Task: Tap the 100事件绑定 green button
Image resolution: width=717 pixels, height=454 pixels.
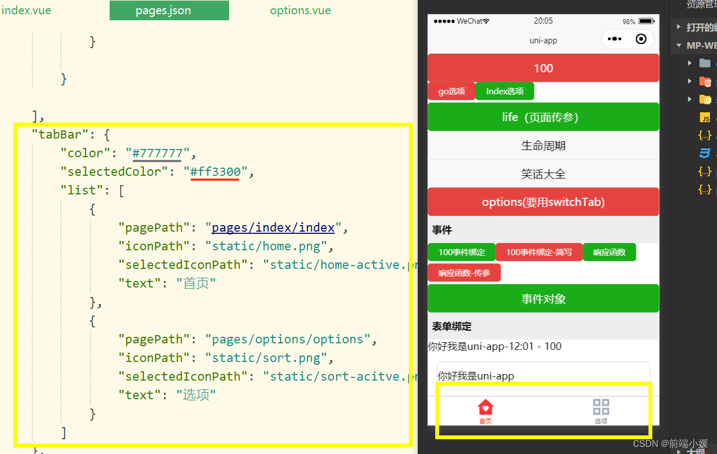Action: click(x=462, y=252)
